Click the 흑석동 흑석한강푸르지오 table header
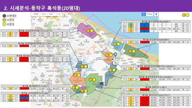Viewport: 192px width, 108px height. click(156, 77)
